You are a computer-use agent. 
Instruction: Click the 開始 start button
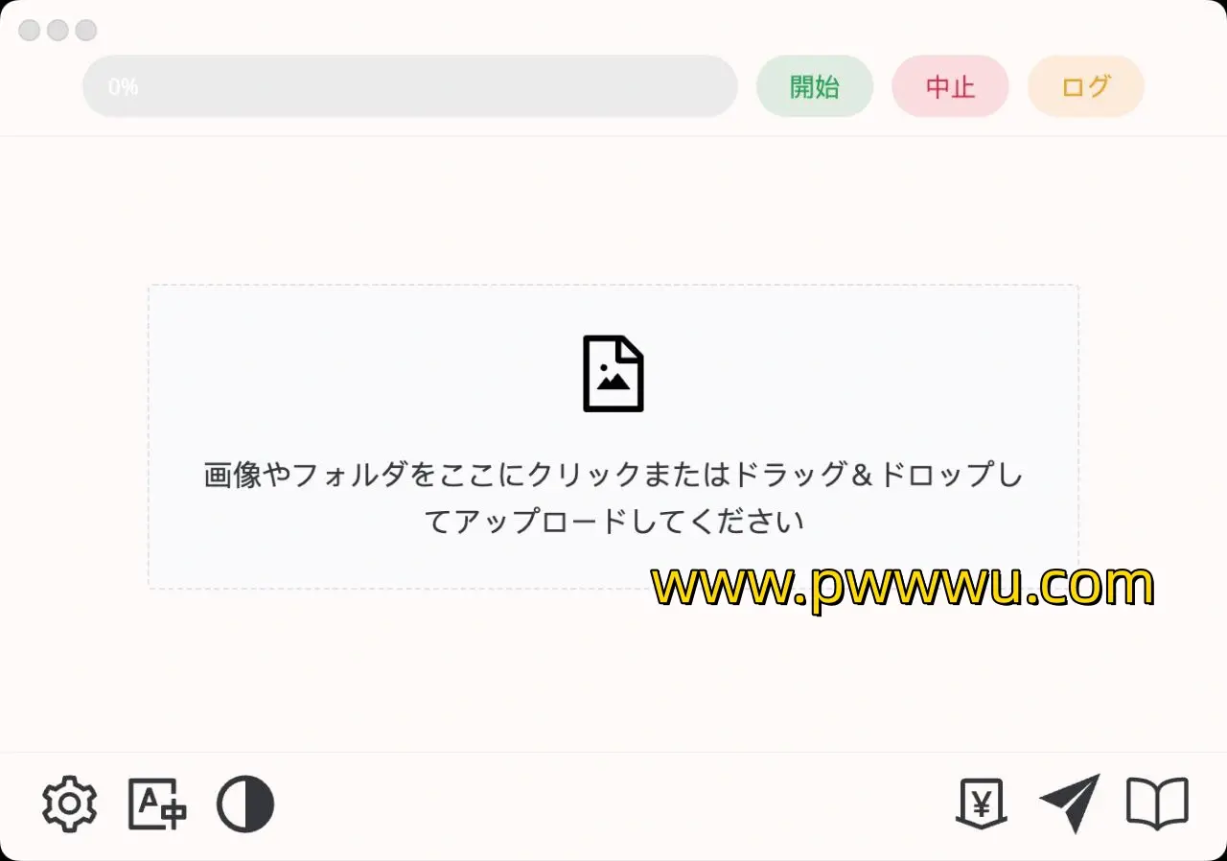coord(815,86)
